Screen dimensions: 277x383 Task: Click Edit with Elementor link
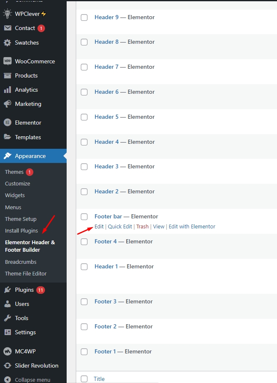coord(192,227)
